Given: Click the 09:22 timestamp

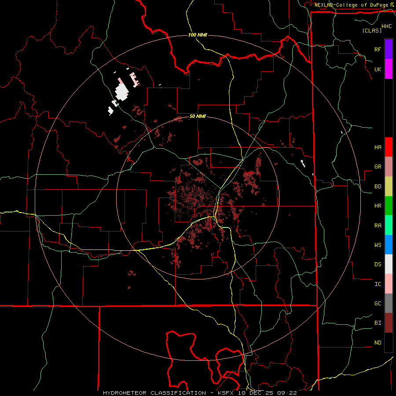Looking at the screenshot, I should [287, 393].
